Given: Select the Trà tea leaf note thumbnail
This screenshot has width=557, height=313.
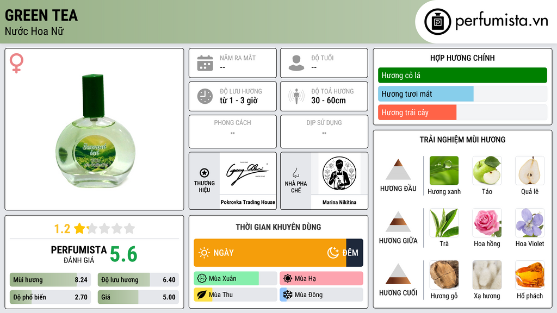Looking at the screenshot, I should [x=444, y=223].
